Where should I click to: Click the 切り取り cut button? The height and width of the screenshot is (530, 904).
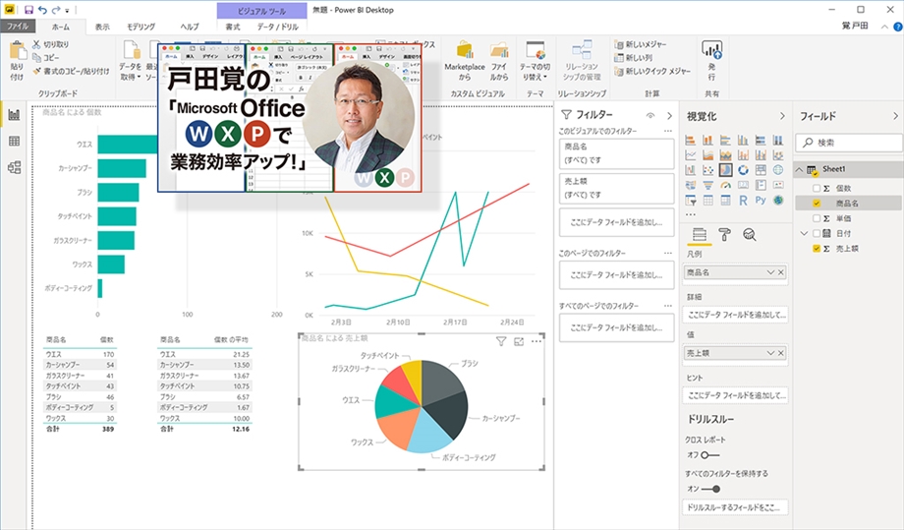pos(51,44)
